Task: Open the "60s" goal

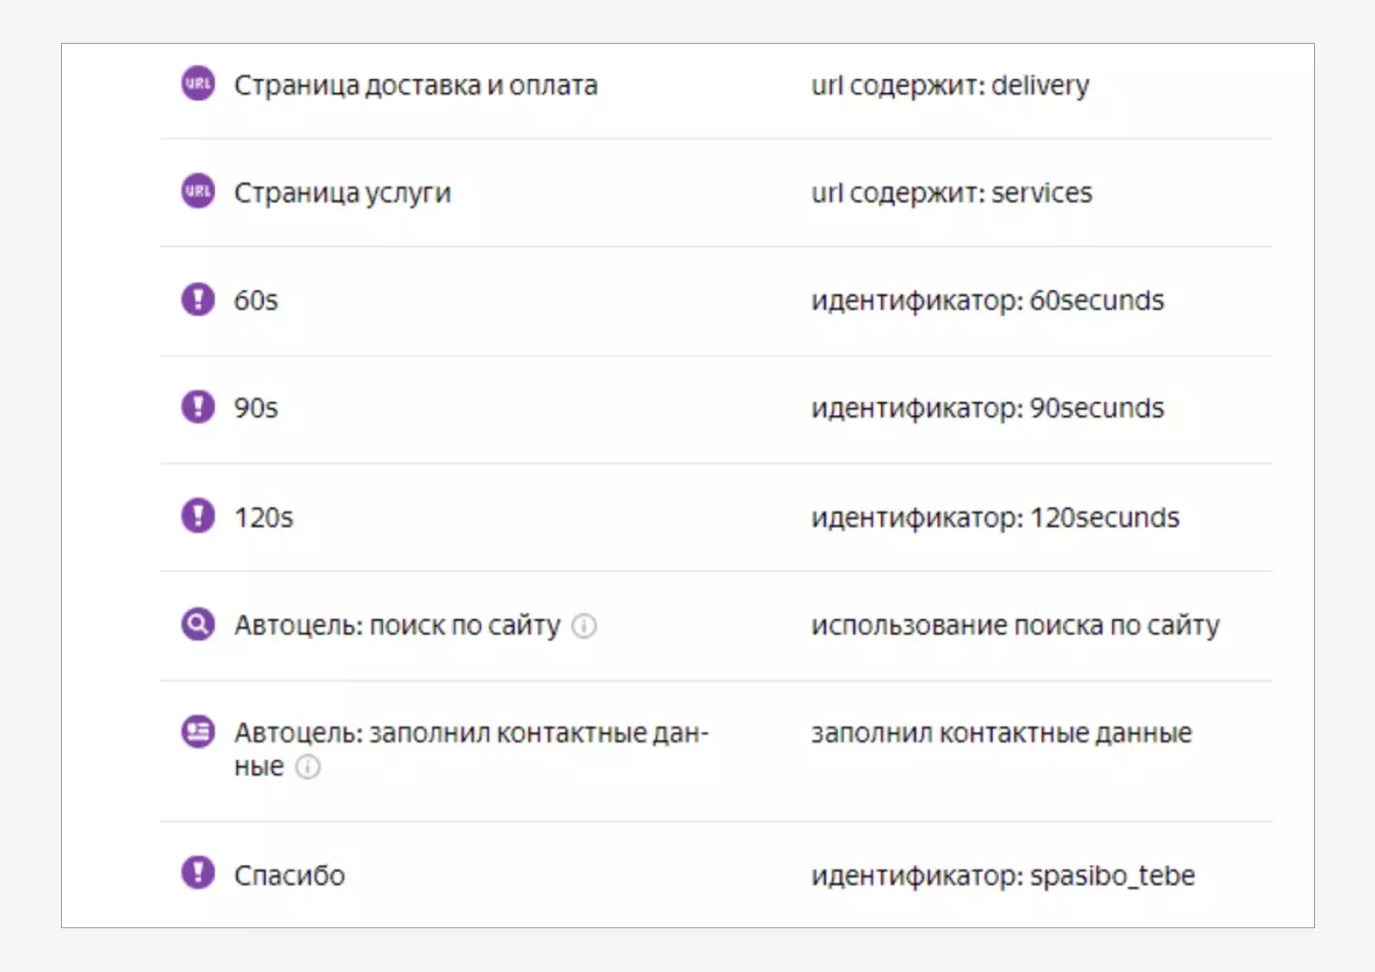Action: click(x=256, y=301)
